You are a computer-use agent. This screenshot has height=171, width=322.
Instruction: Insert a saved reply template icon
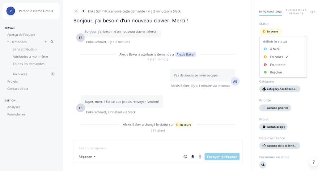click(x=192, y=157)
